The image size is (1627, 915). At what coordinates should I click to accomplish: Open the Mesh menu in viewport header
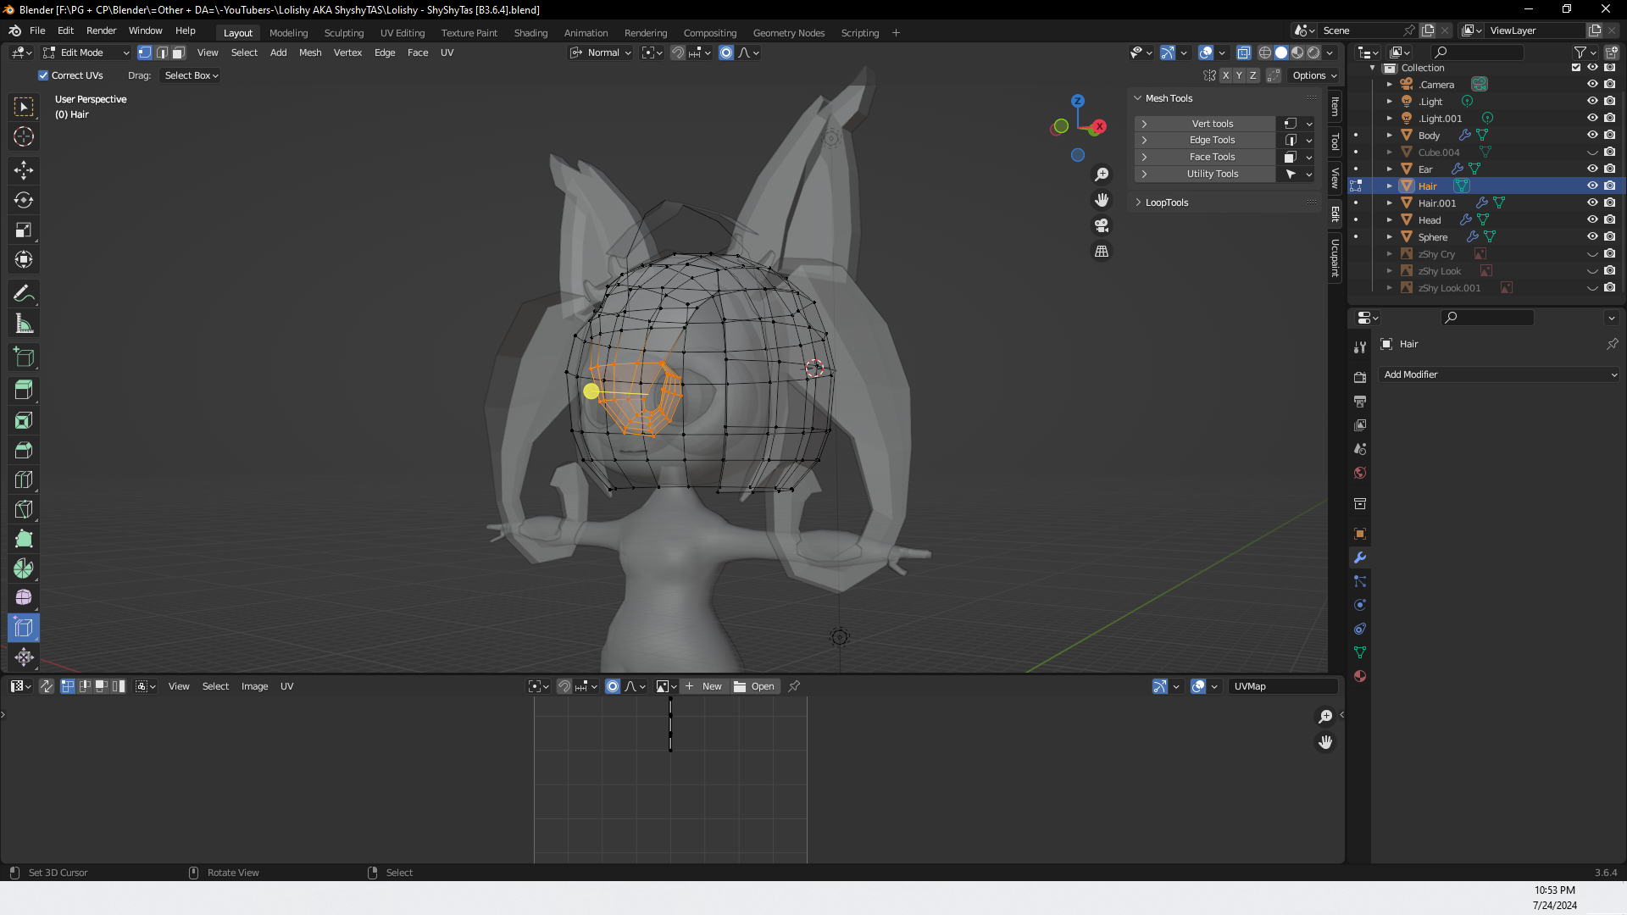pyautogui.click(x=310, y=53)
